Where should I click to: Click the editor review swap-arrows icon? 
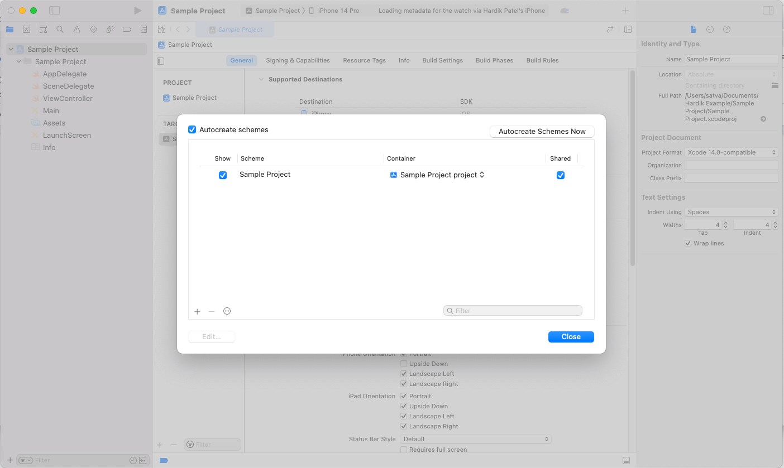tap(610, 30)
